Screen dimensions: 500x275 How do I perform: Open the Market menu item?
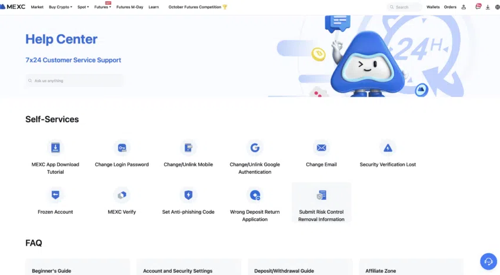(x=37, y=7)
